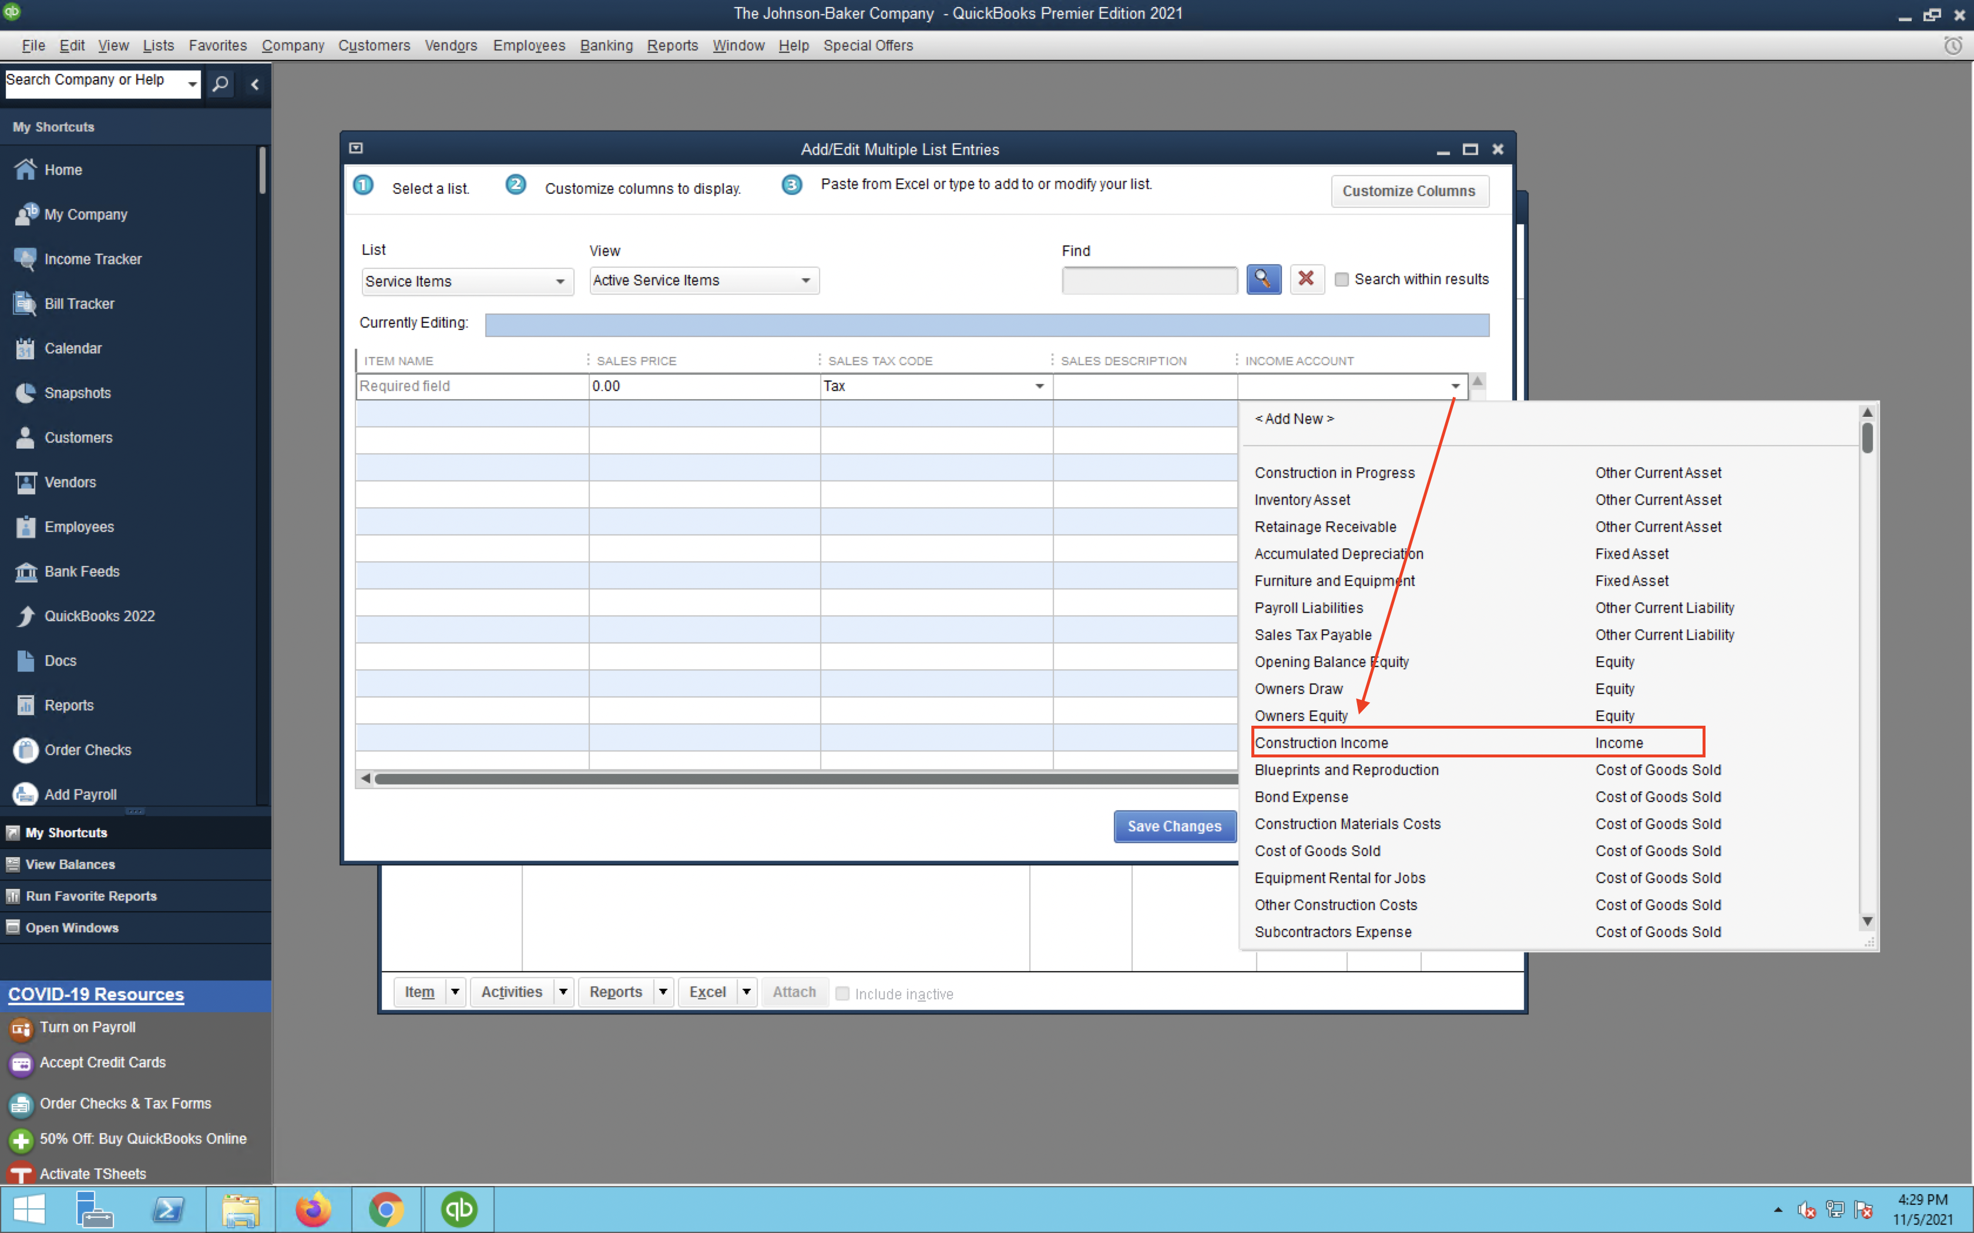
Task: Clear the Find search with red X
Action: point(1306,279)
